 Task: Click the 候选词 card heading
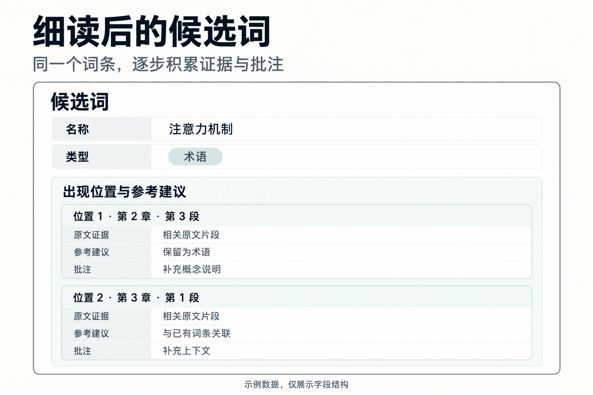click(x=80, y=102)
